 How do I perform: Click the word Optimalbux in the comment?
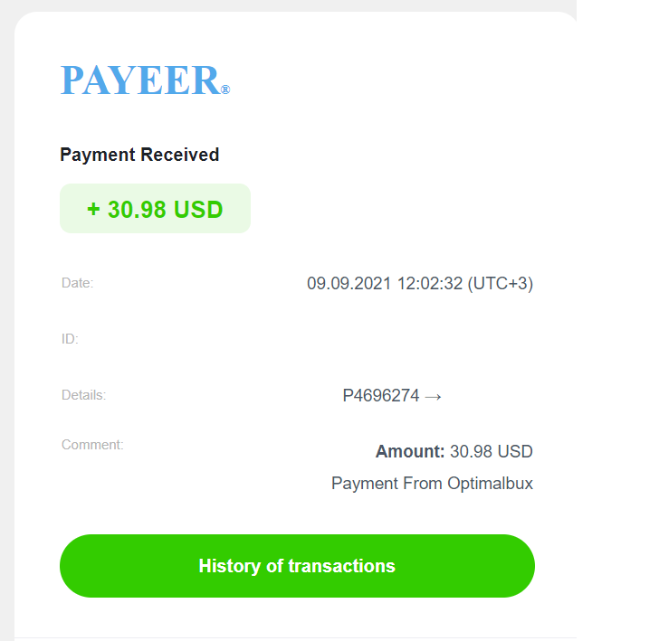[x=490, y=483]
